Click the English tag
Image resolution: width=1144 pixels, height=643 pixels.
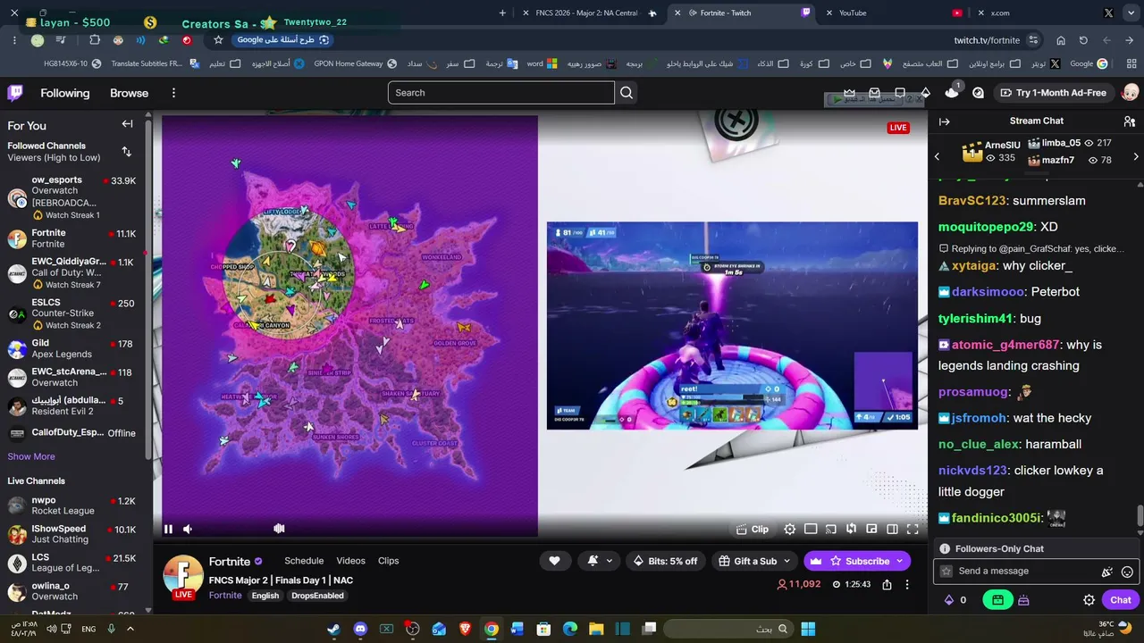pos(265,596)
